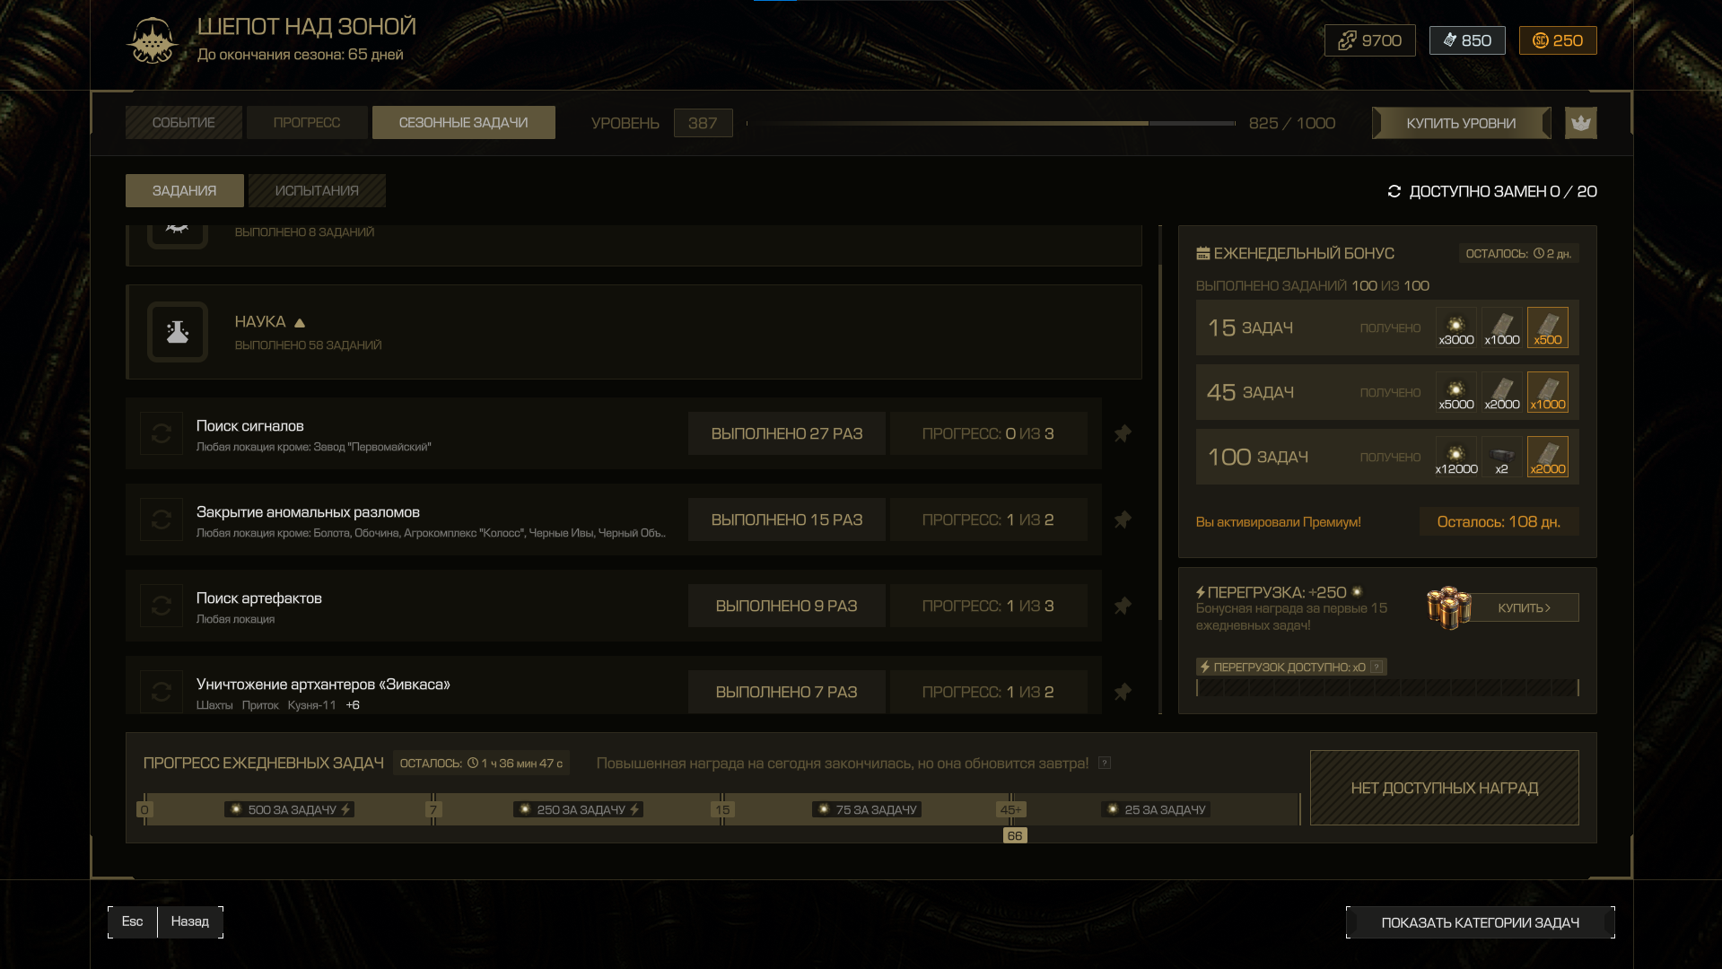This screenshot has height=969, width=1722.
Task: Expand the partially visible category with 8 tasks
Action: click(x=634, y=245)
